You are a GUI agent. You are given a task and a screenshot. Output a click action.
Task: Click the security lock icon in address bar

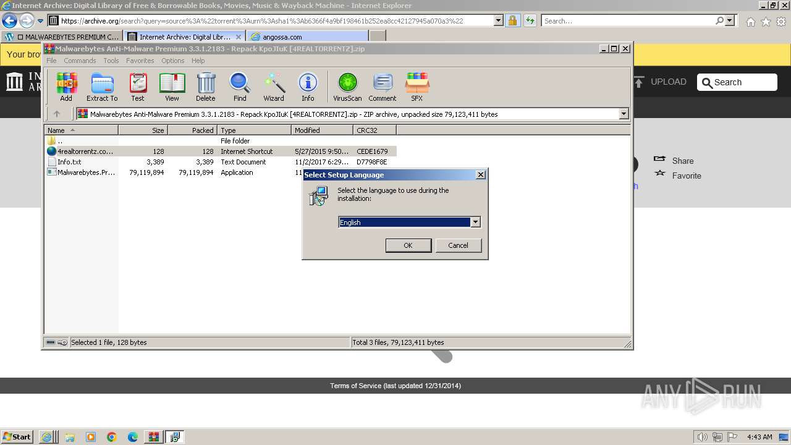click(512, 20)
